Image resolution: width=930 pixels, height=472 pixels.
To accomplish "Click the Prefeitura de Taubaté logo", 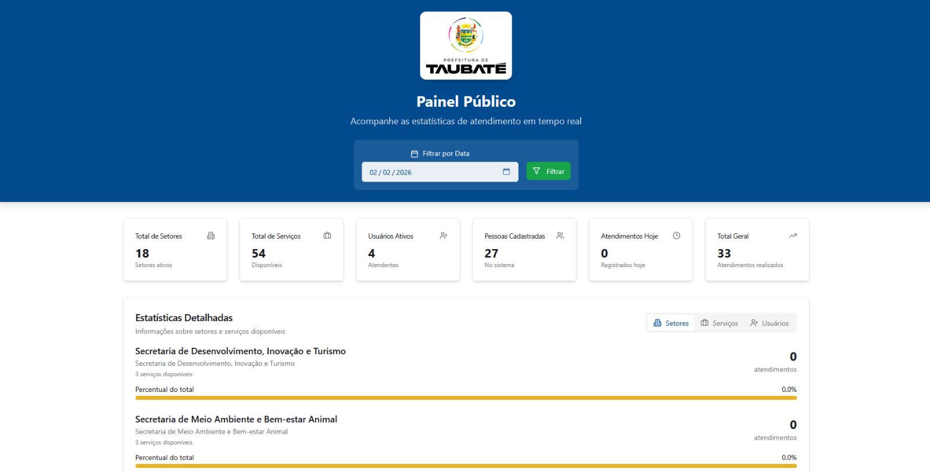I will click(466, 46).
